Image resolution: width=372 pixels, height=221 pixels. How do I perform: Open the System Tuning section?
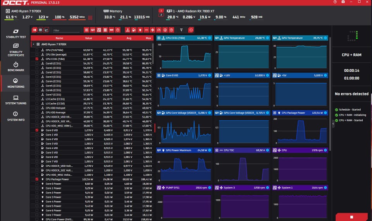(x=15, y=100)
